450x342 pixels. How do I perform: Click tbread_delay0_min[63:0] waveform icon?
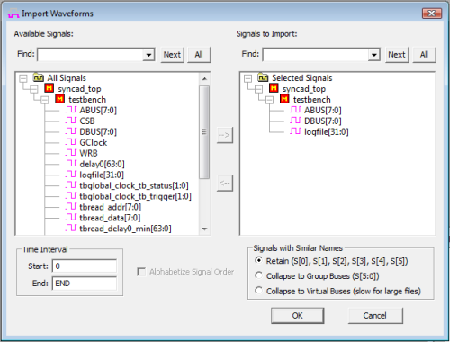(71, 229)
